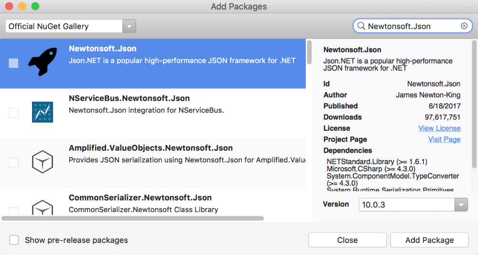
Task: Click the author name James Newton-King
Action: coord(428,95)
